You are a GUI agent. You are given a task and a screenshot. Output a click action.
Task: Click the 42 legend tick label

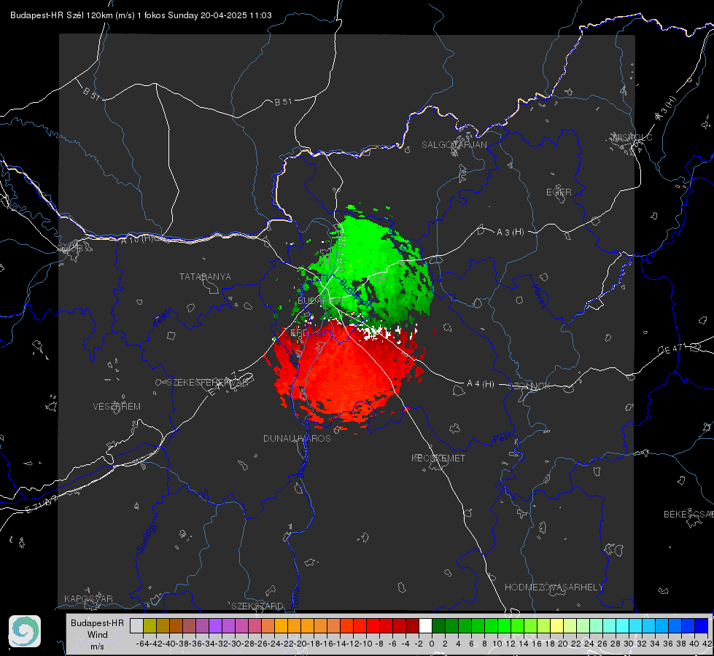(x=707, y=644)
